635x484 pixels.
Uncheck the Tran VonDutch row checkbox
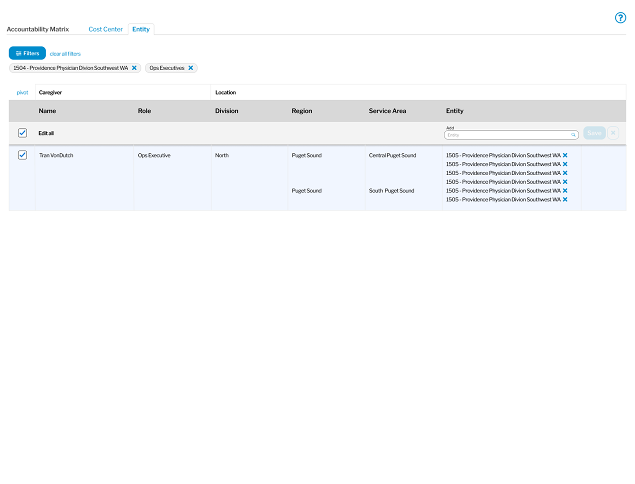[x=22, y=155]
